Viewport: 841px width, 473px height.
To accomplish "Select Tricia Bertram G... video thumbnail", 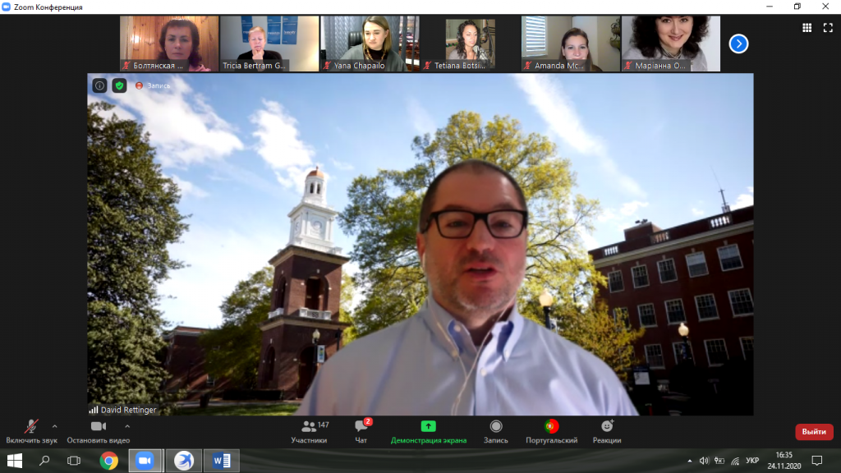I will click(269, 44).
